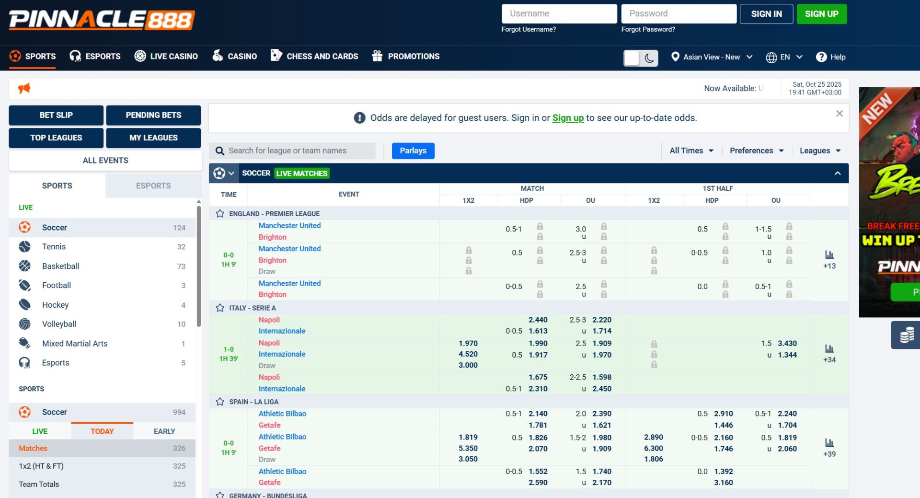
Task: Expand the All Times filter dropdown
Action: point(691,151)
